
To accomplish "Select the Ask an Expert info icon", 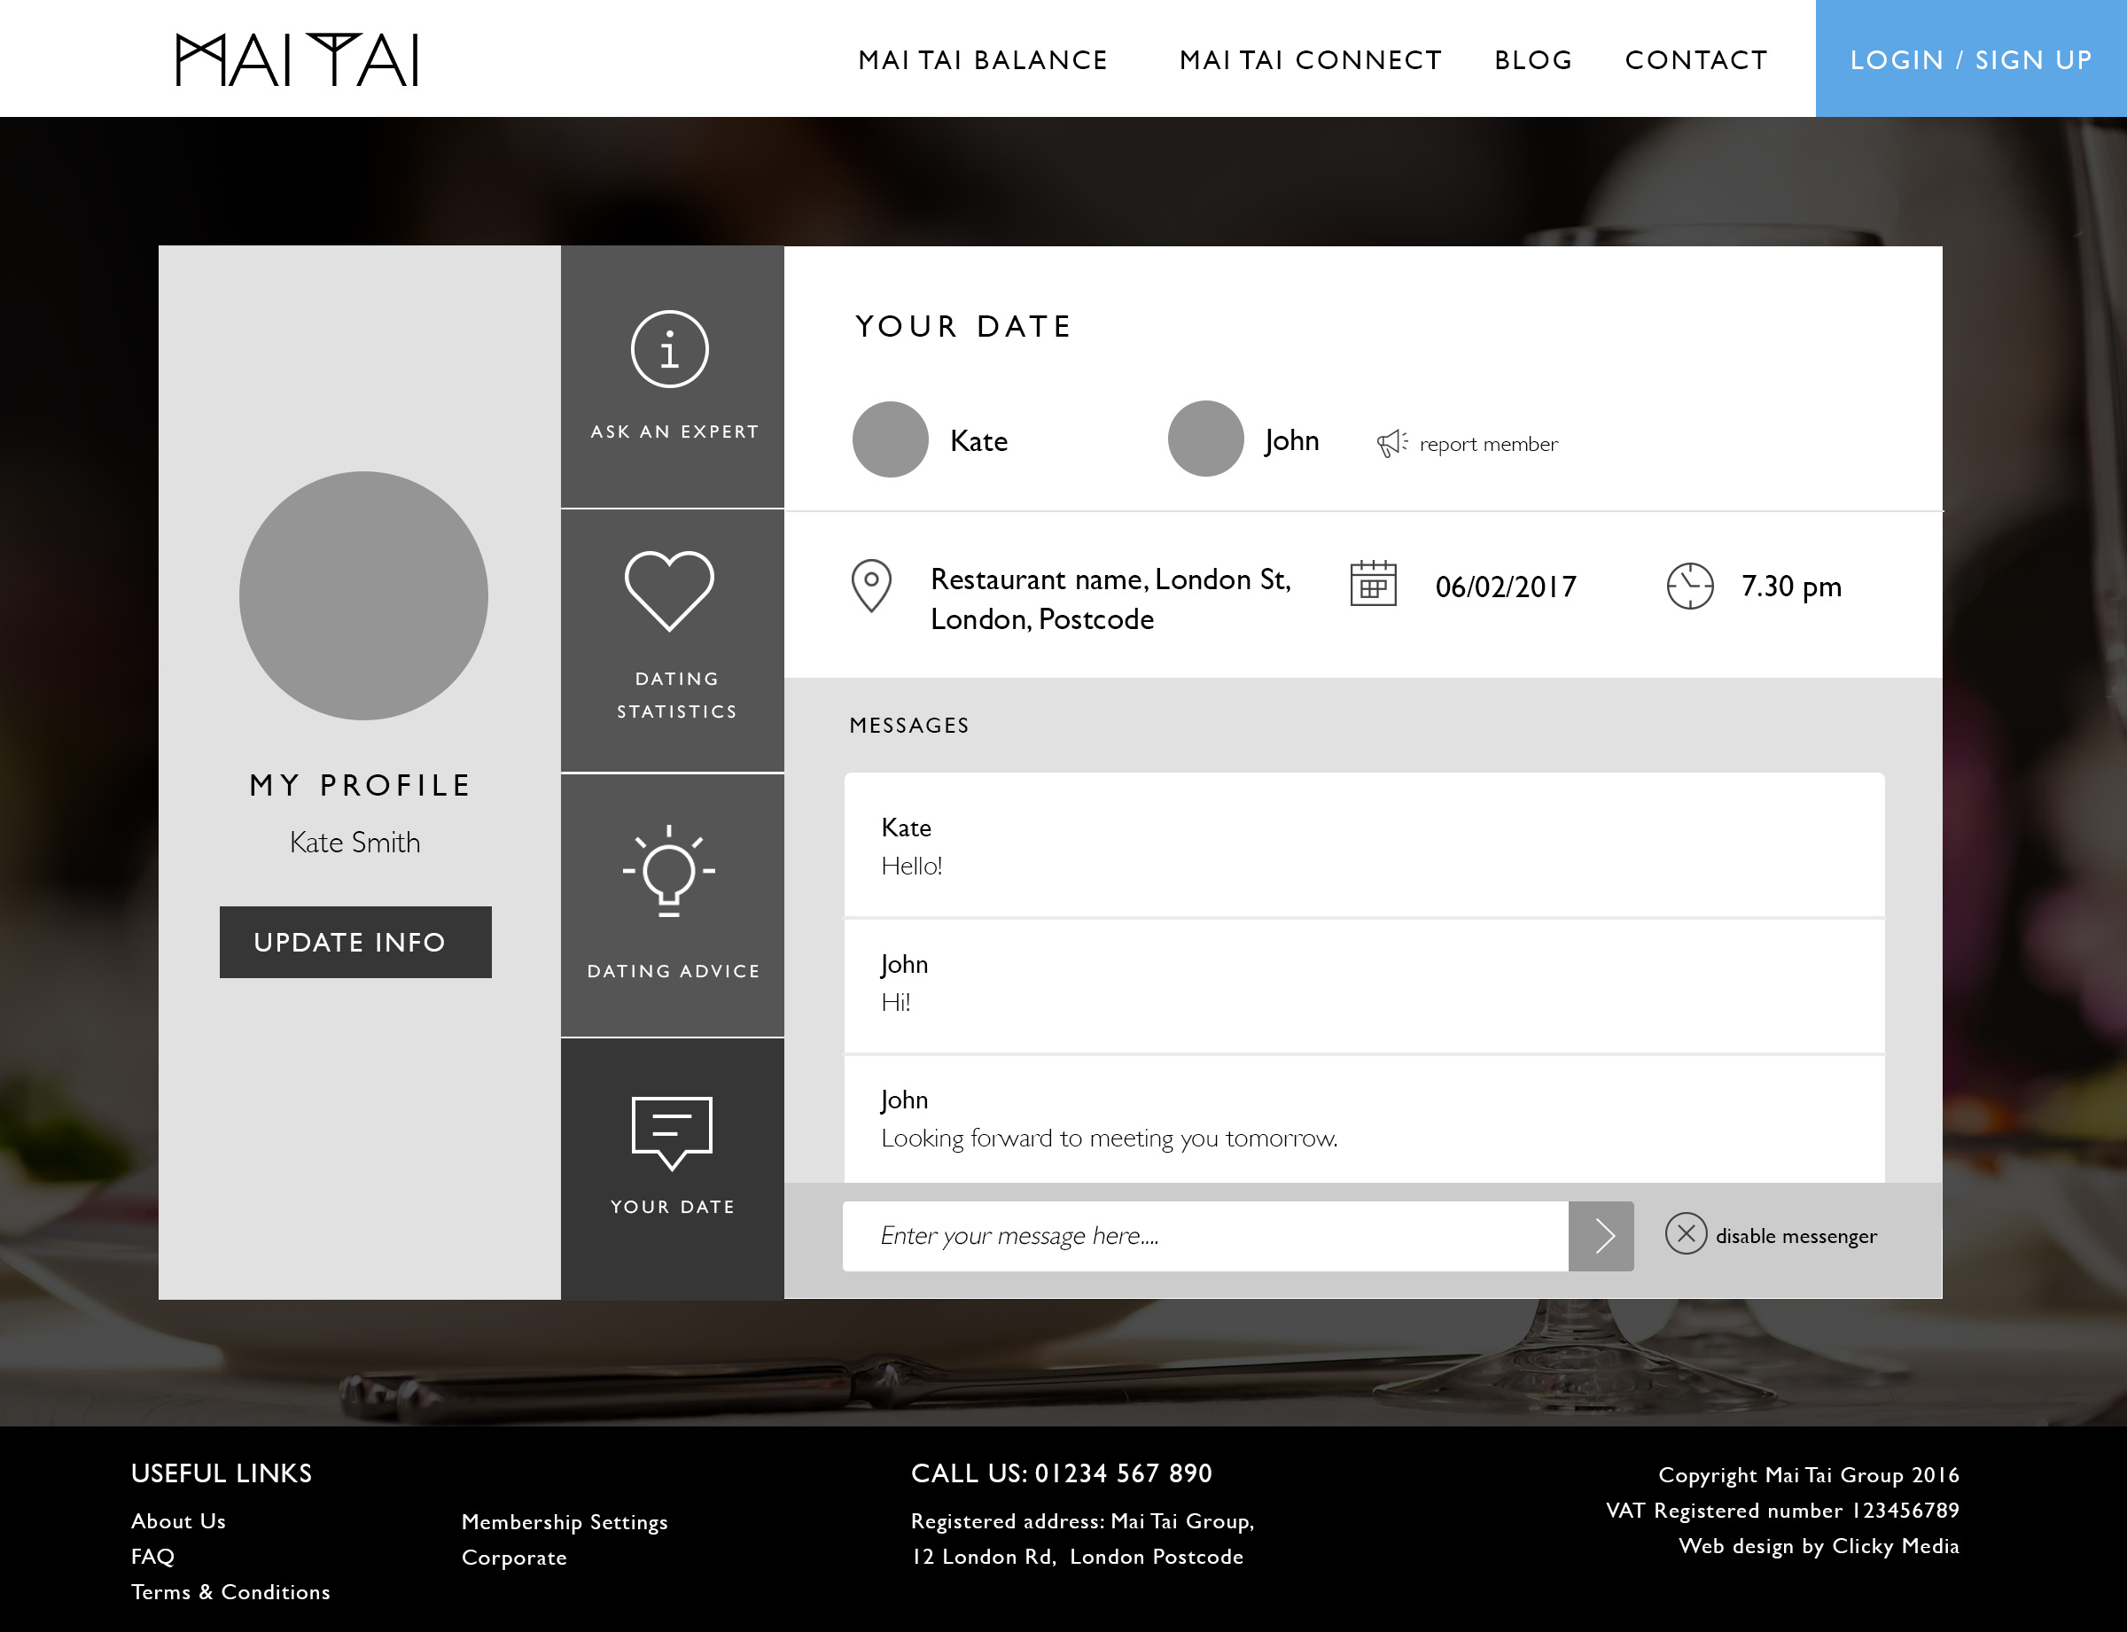I will point(669,349).
